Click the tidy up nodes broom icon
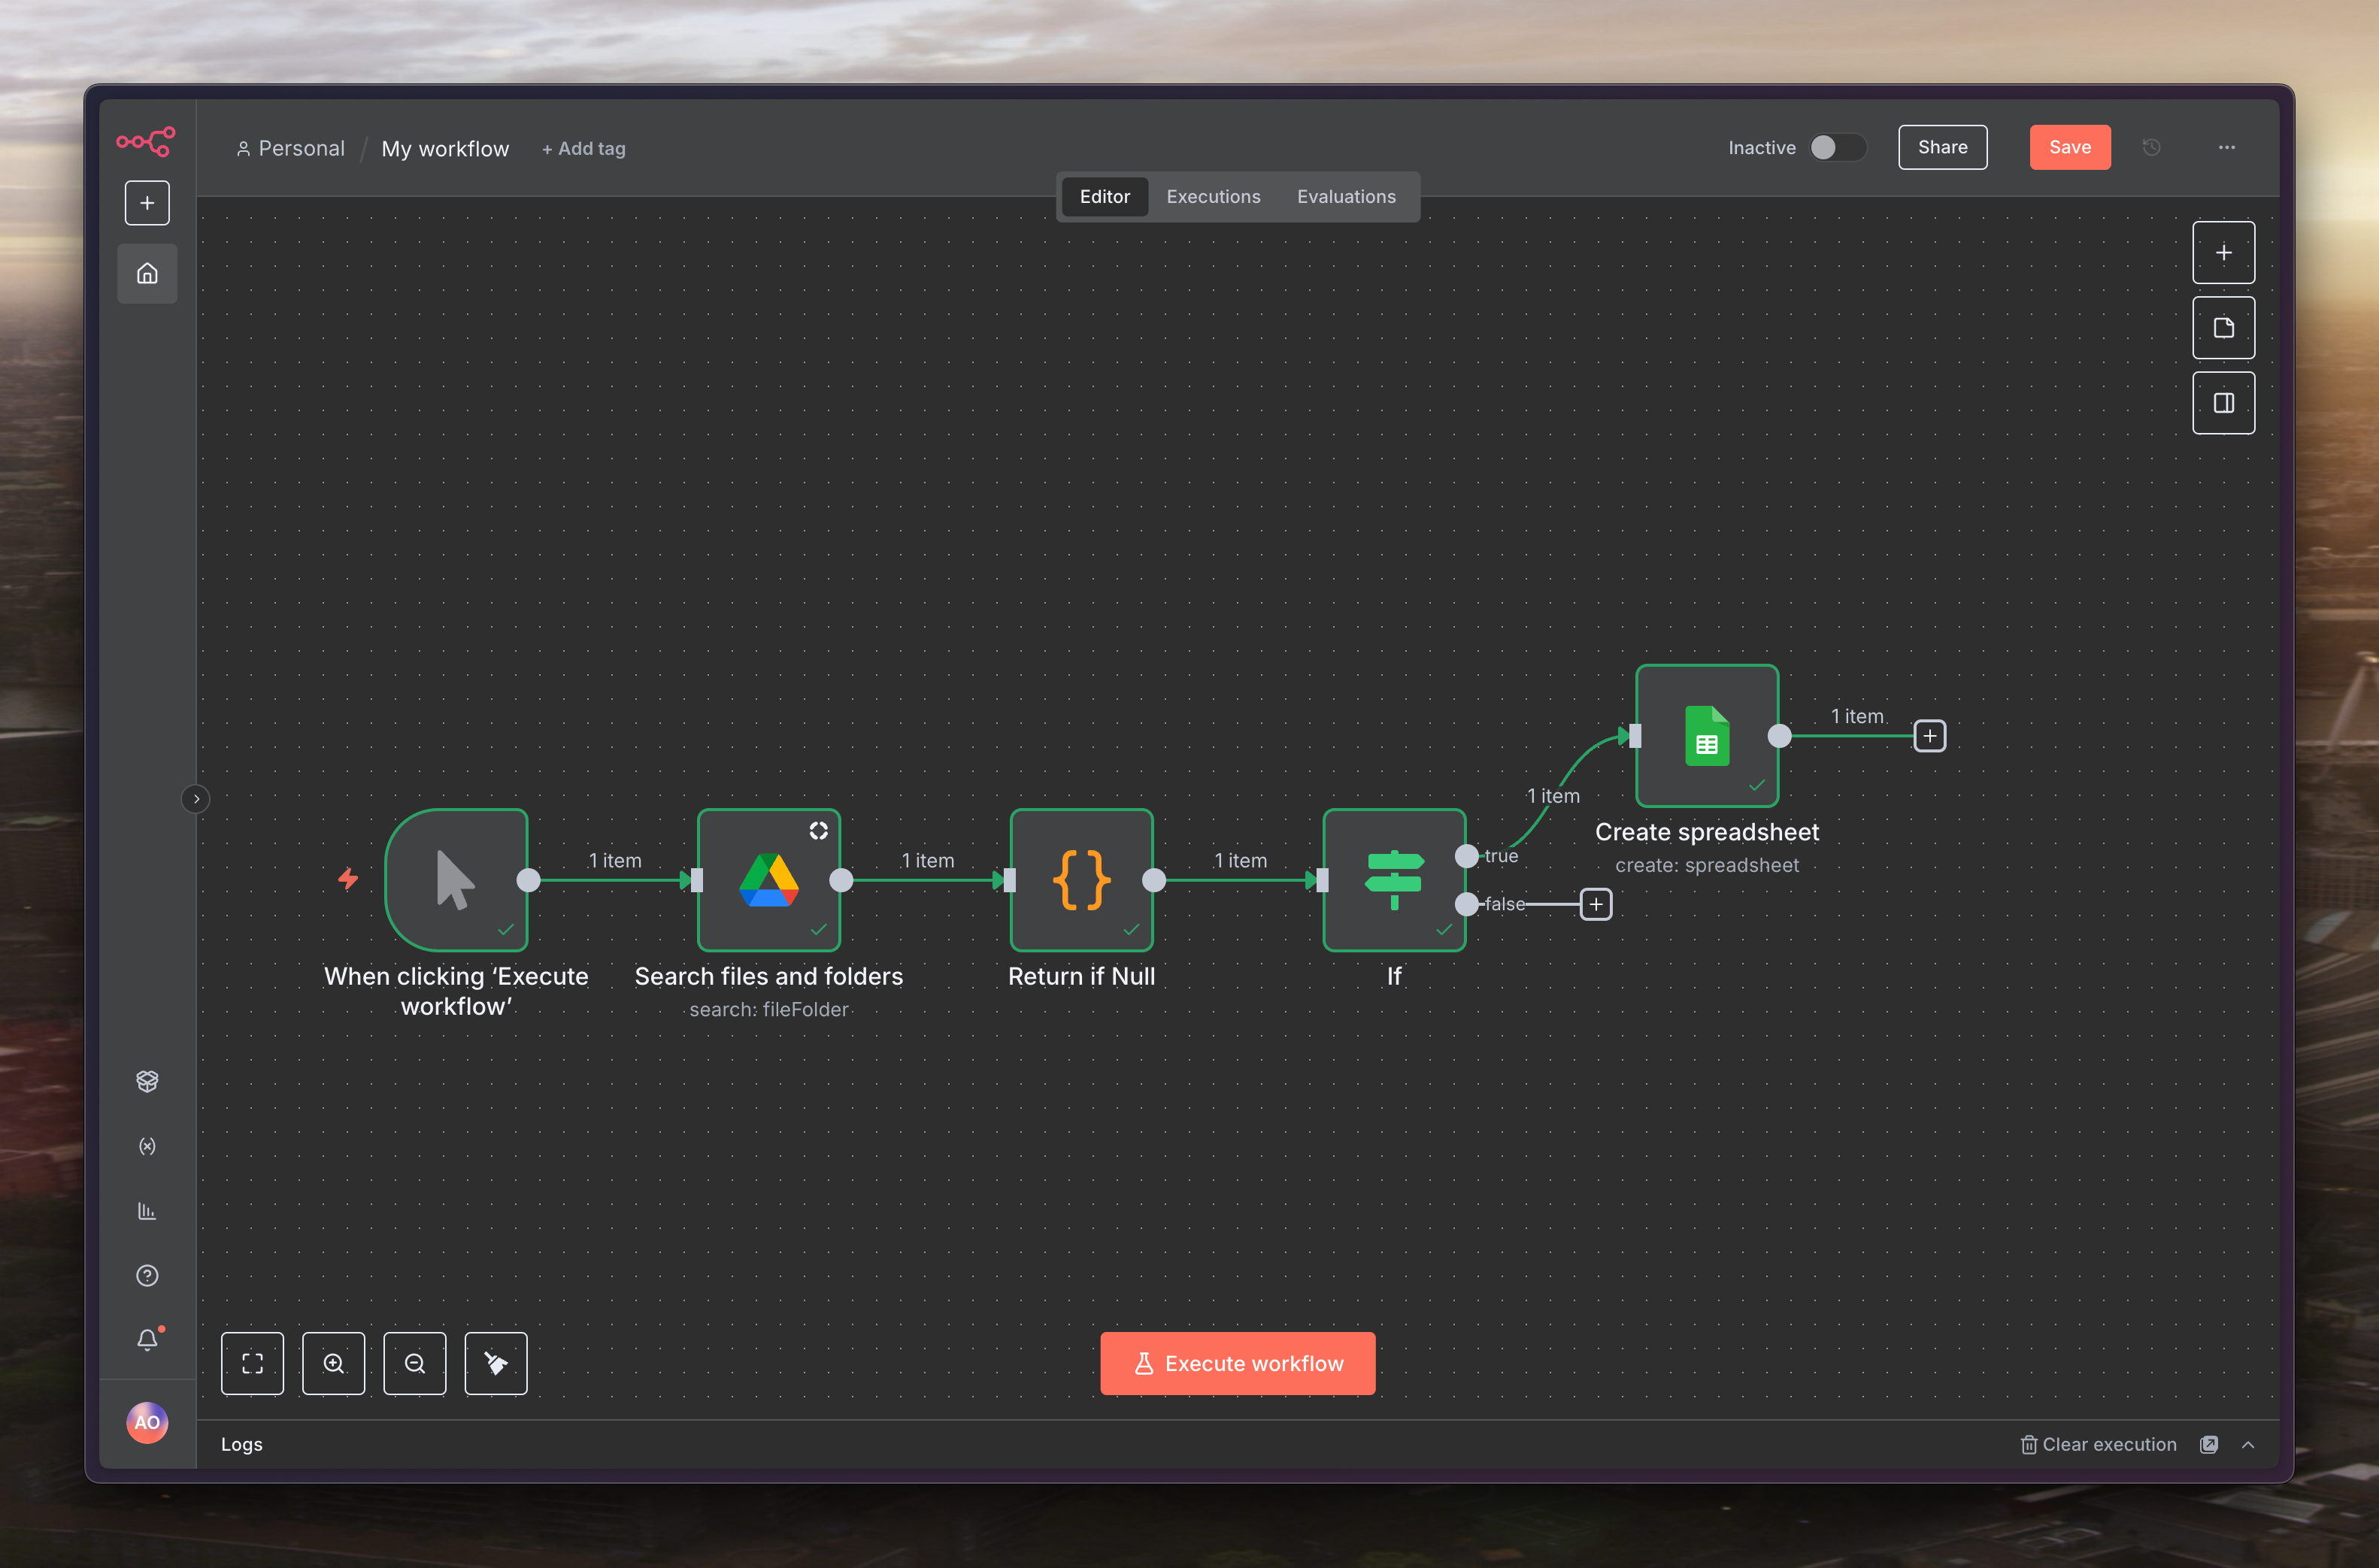Viewport: 2379px width, 1568px height. (x=496, y=1363)
